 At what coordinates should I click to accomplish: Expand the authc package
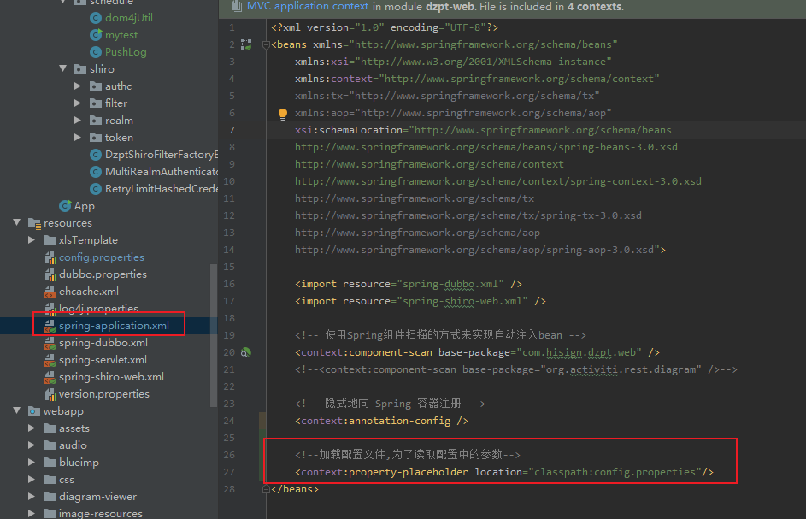(76, 86)
